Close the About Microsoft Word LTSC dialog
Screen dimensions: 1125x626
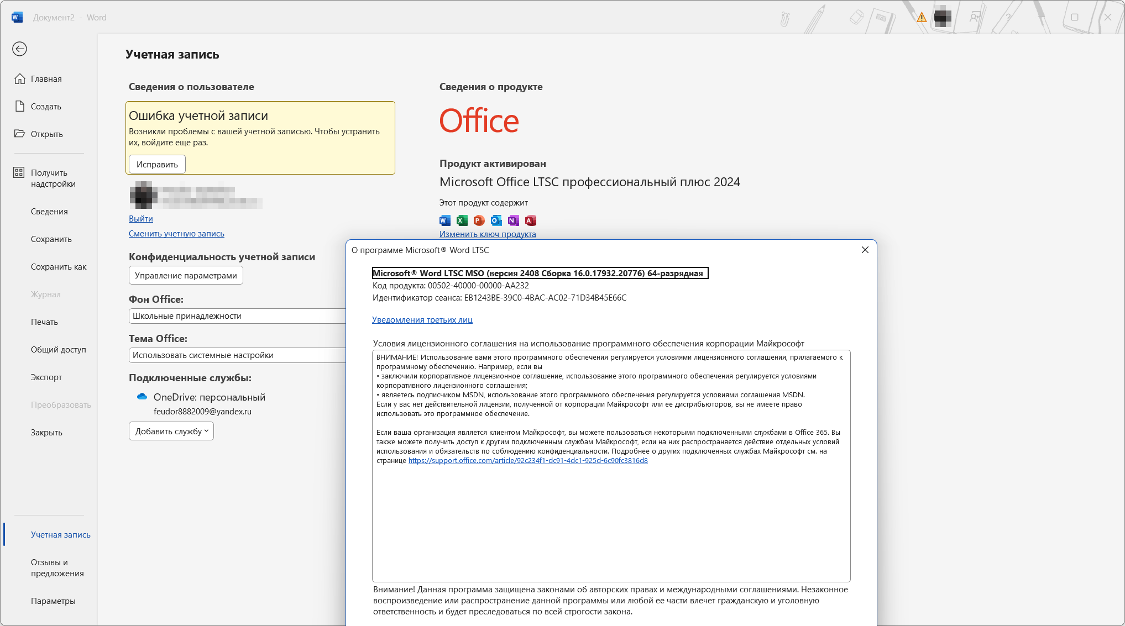(x=865, y=250)
